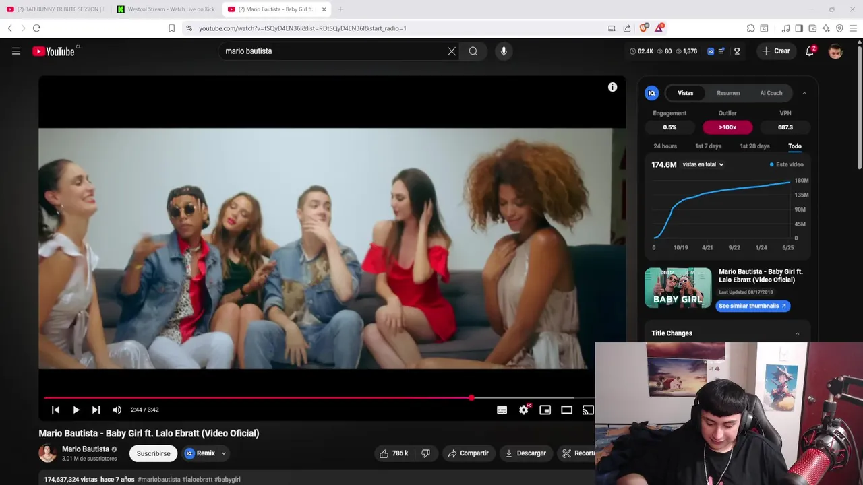Click the #babygirl hashtag

[227, 480]
